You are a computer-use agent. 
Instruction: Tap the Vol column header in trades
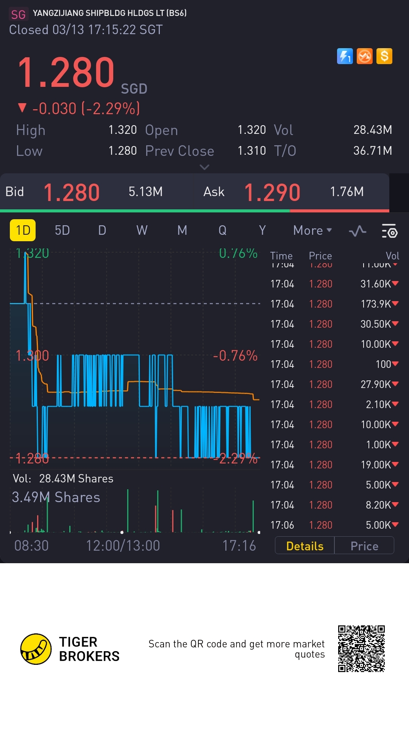(x=392, y=256)
